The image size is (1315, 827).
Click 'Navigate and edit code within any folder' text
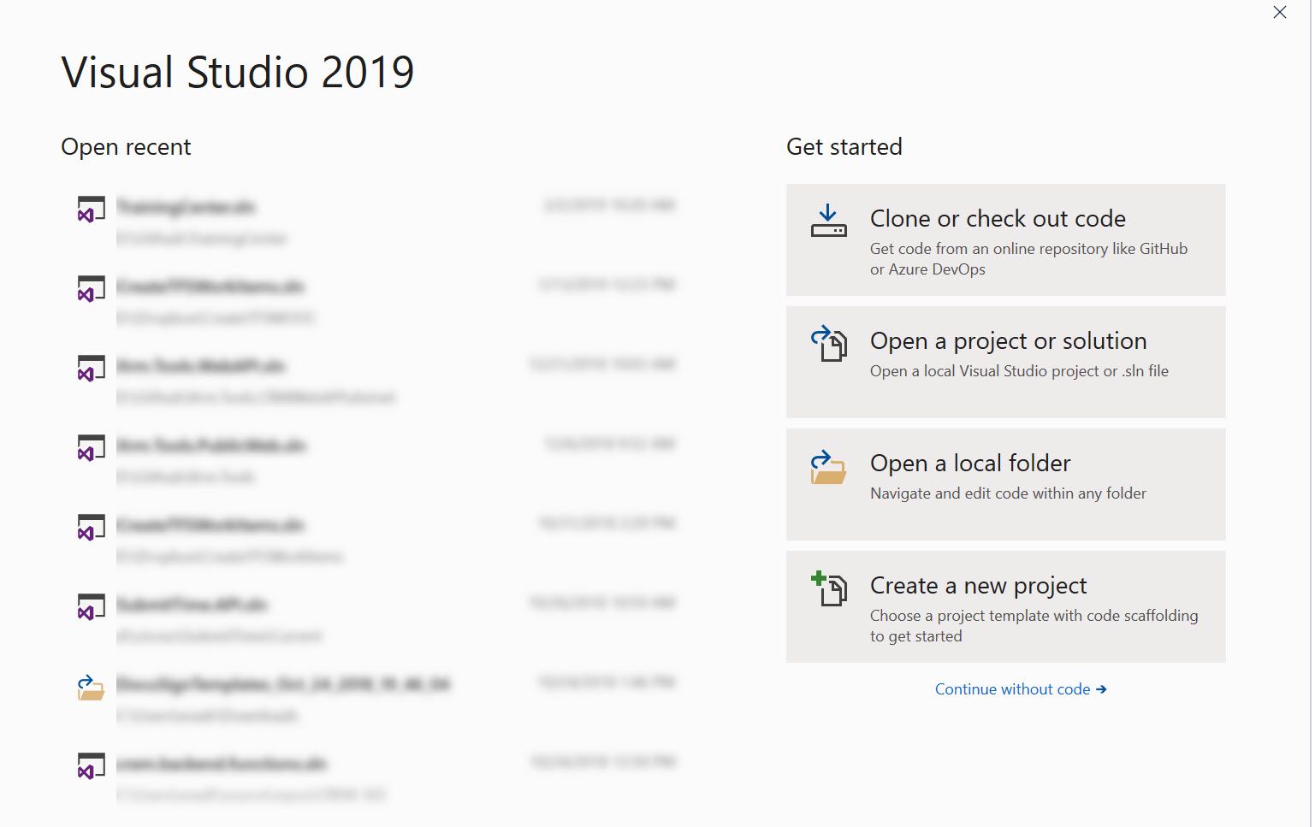[1008, 493]
